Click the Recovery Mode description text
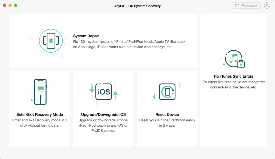This screenshot has width=275, height=159. pos(40,123)
